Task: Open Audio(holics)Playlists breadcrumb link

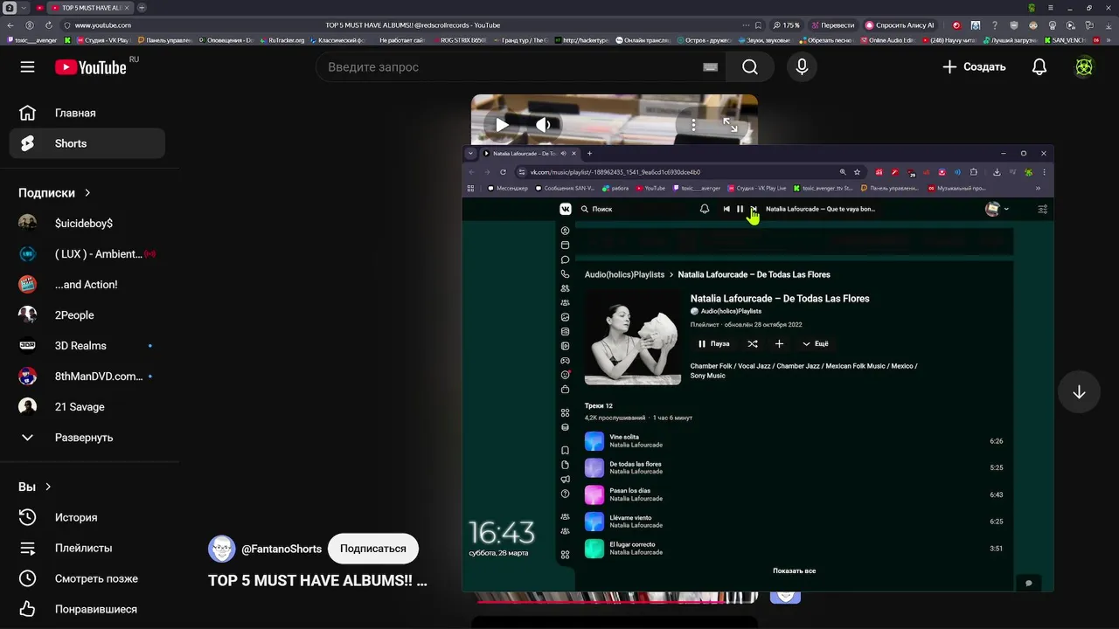Action: point(624,274)
